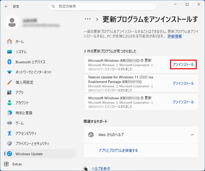205x171 pixels.
Task: Click the 関連するサポート heading
Action: click(x=95, y=121)
